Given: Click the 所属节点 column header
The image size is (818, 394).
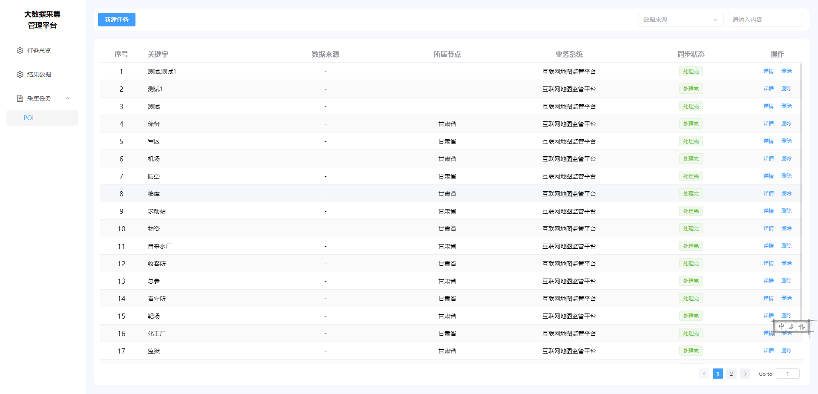Looking at the screenshot, I should (447, 54).
